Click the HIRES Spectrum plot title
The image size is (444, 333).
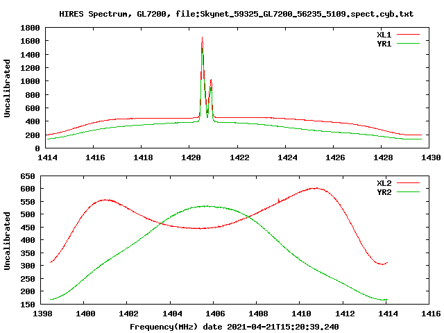tap(236, 14)
